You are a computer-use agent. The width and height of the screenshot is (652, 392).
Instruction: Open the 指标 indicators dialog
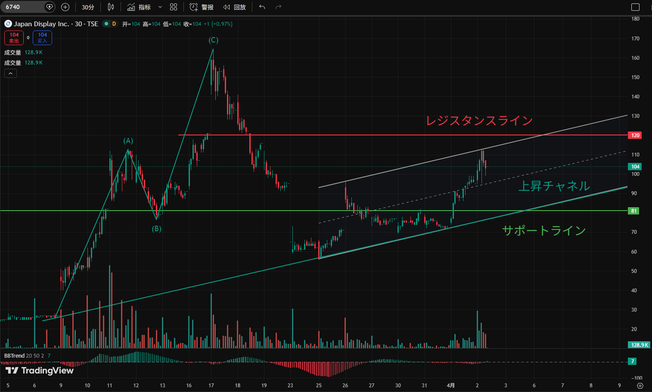(x=139, y=7)
